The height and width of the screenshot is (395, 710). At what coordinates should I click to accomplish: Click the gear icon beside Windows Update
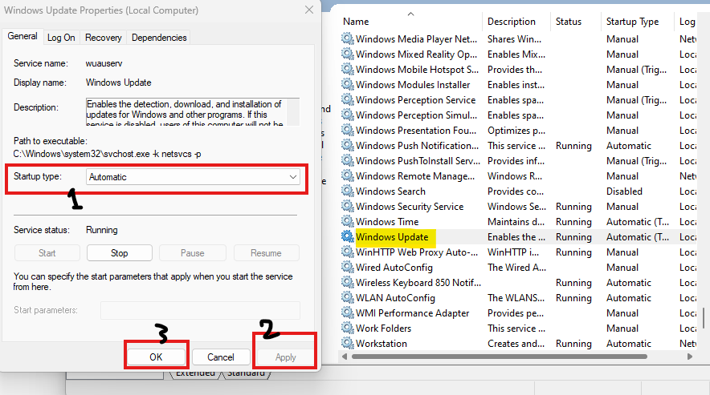click(x=347, y=236)
